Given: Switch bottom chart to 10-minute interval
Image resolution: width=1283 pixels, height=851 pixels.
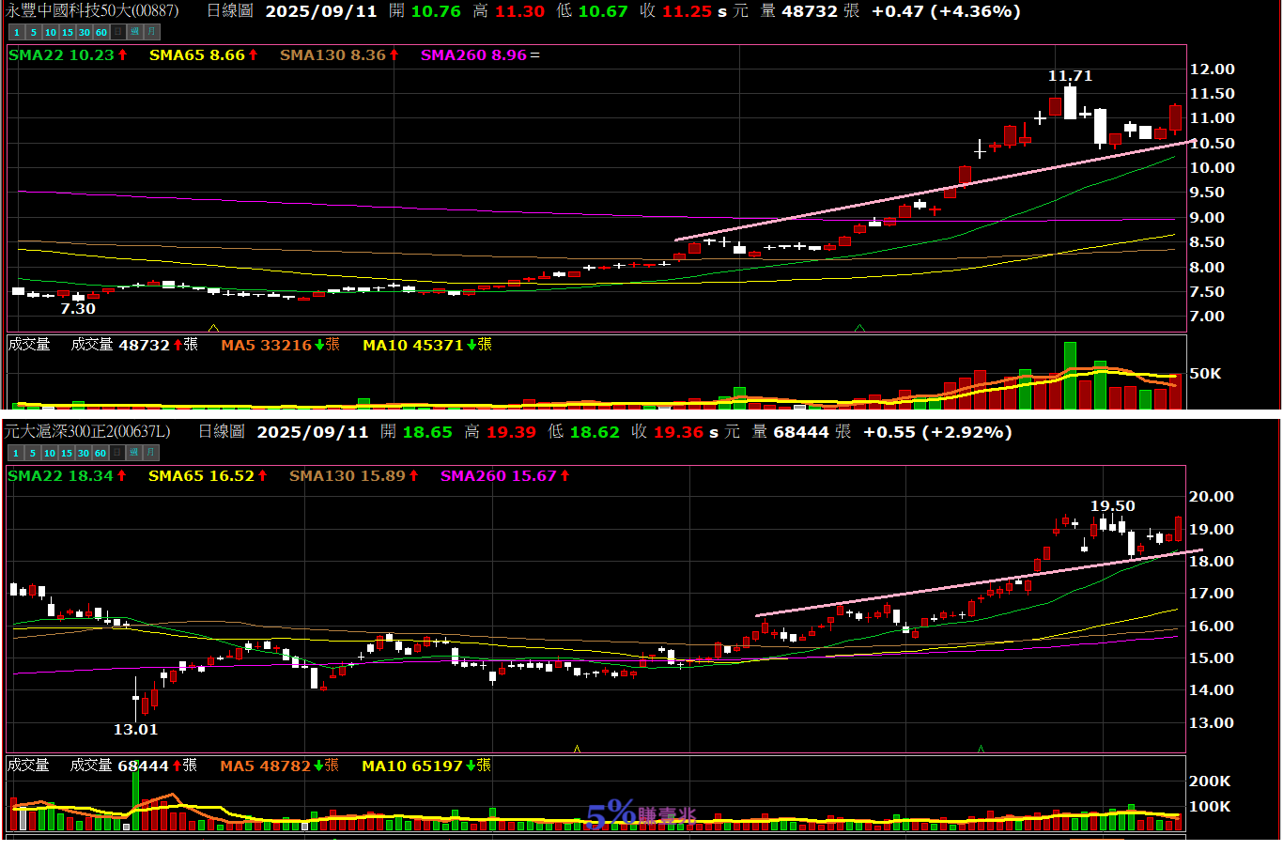Looking at the screenshot, I should pyautogui.click(x=50, y=454).
